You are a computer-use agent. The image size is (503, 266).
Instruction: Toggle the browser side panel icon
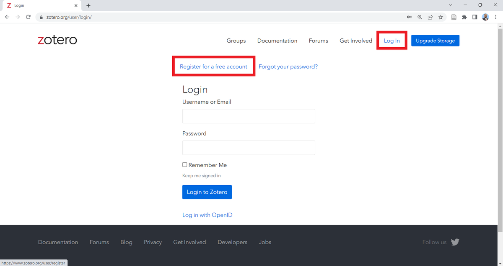[x=474, y=17]
